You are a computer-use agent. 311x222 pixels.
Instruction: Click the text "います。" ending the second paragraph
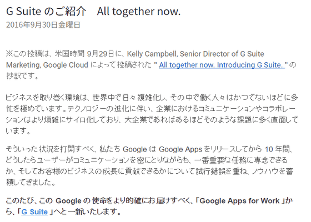tap(18, 131)
